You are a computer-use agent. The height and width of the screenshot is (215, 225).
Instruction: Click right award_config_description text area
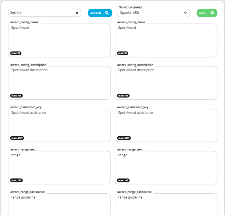(166, 83)
